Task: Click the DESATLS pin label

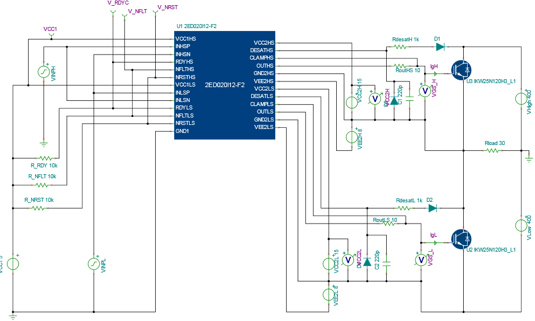Action: [x=261, y=96]
